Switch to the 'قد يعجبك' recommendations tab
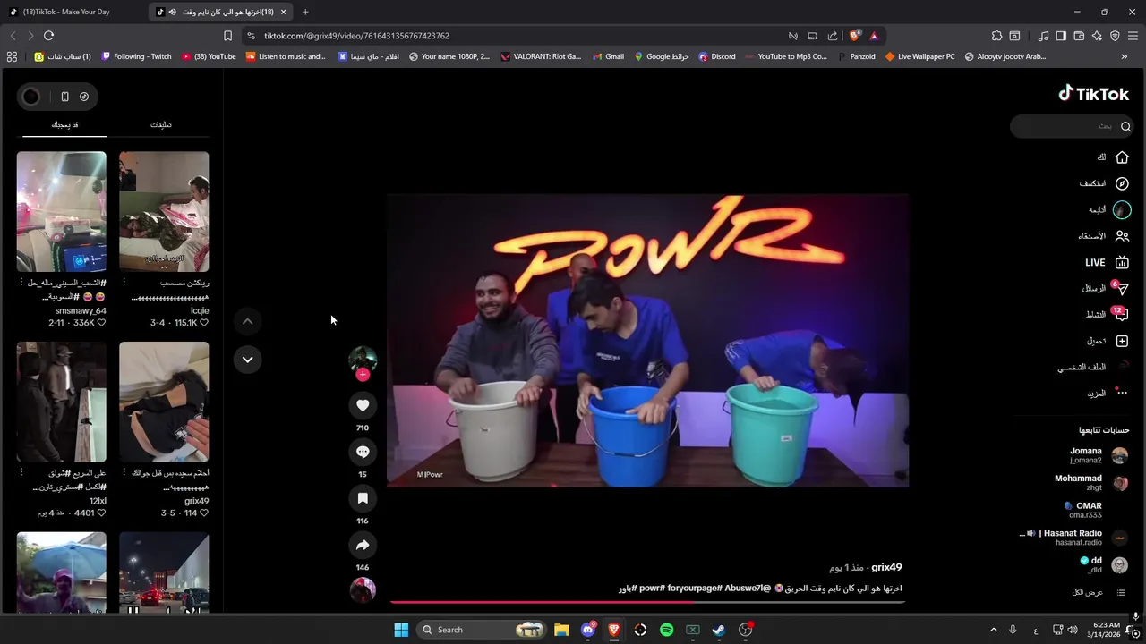 click(x=64, y=124)
